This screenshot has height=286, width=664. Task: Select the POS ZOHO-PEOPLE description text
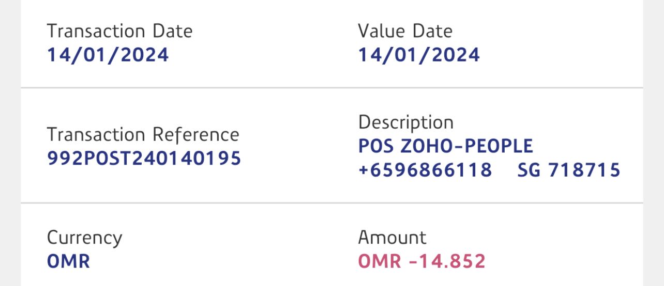pyautogui.click(x=445, y=147)
